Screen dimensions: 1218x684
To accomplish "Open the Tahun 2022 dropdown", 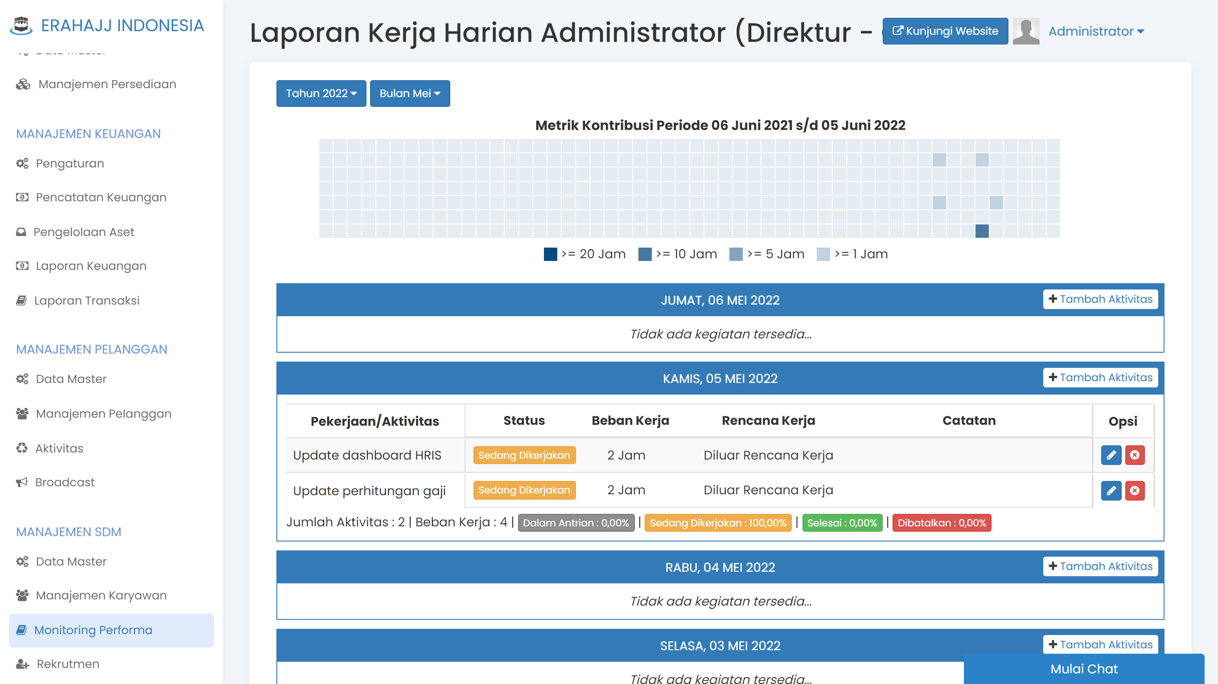I will pyautogui.click(x=321, y=94).
